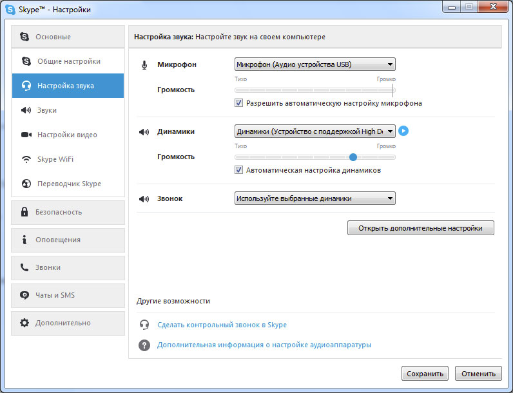Open the Динамики device dropdown
513x393 pixels.
[x=315, y=131]
